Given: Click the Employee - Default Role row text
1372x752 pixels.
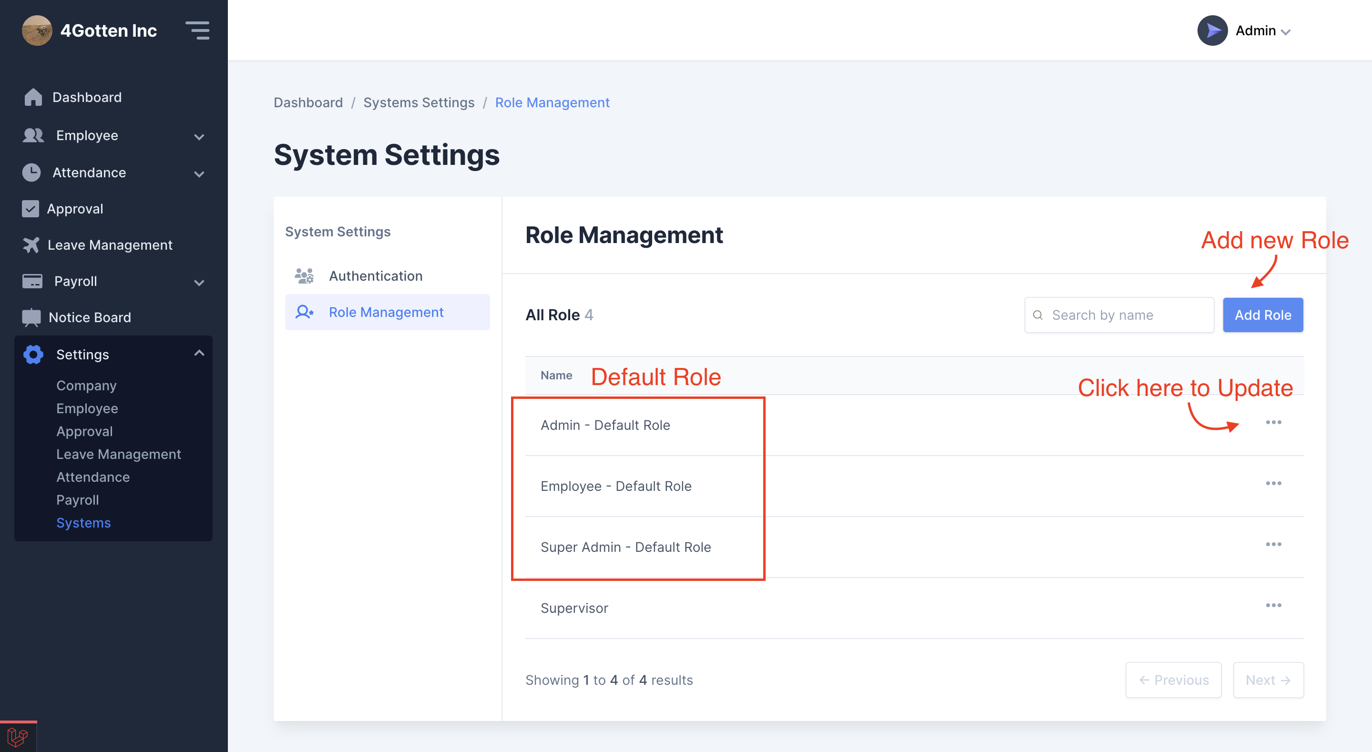Looking at the screenshot, I should [x=616, y=486].
